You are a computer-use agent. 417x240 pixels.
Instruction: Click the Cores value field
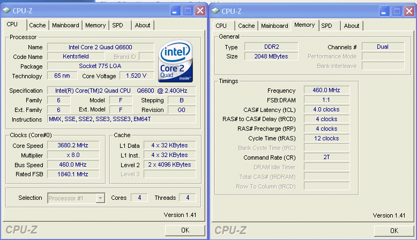tap(139, 198)
